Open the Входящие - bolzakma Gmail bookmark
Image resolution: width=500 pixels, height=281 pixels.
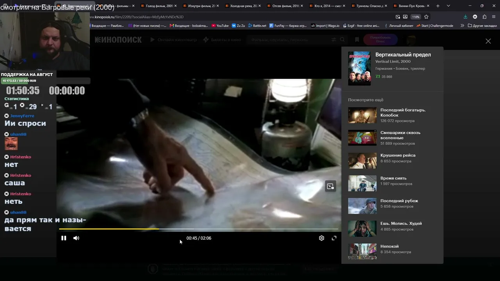click(x=189, y=26)
